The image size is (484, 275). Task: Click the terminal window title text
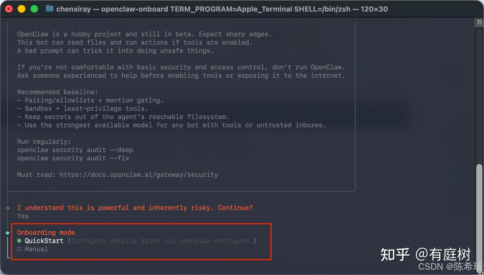coord(222,9)
